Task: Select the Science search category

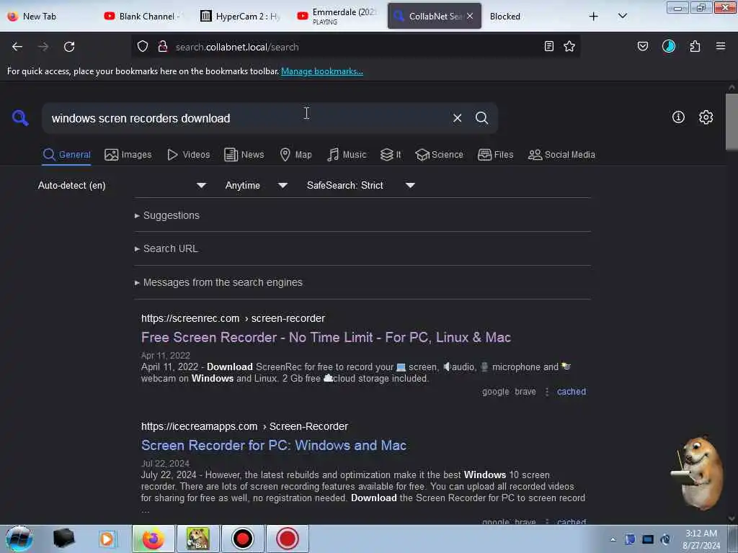Action: [439, 155]
